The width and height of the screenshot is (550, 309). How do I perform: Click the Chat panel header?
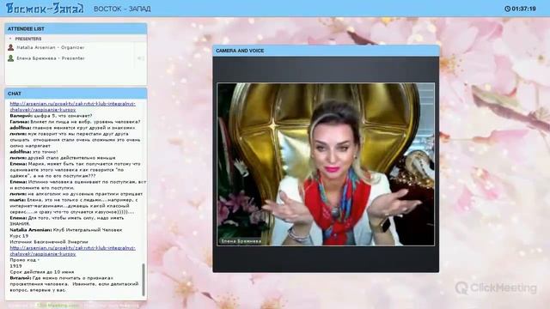(x=76, y=94)
